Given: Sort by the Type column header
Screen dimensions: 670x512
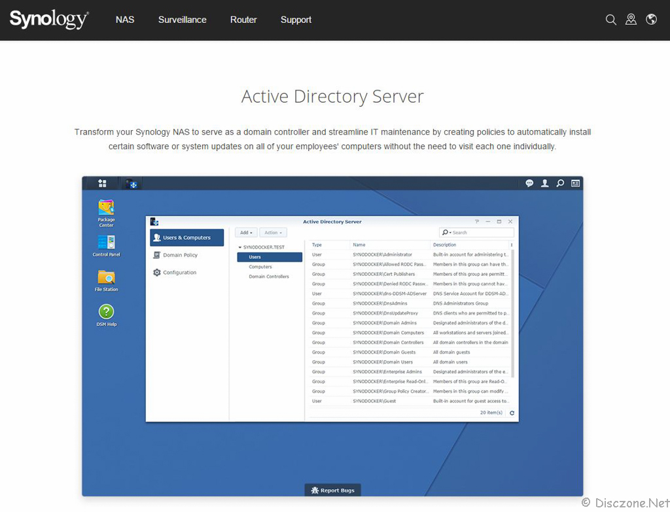Looking at the screenshot, I should [x=329, y=245].
